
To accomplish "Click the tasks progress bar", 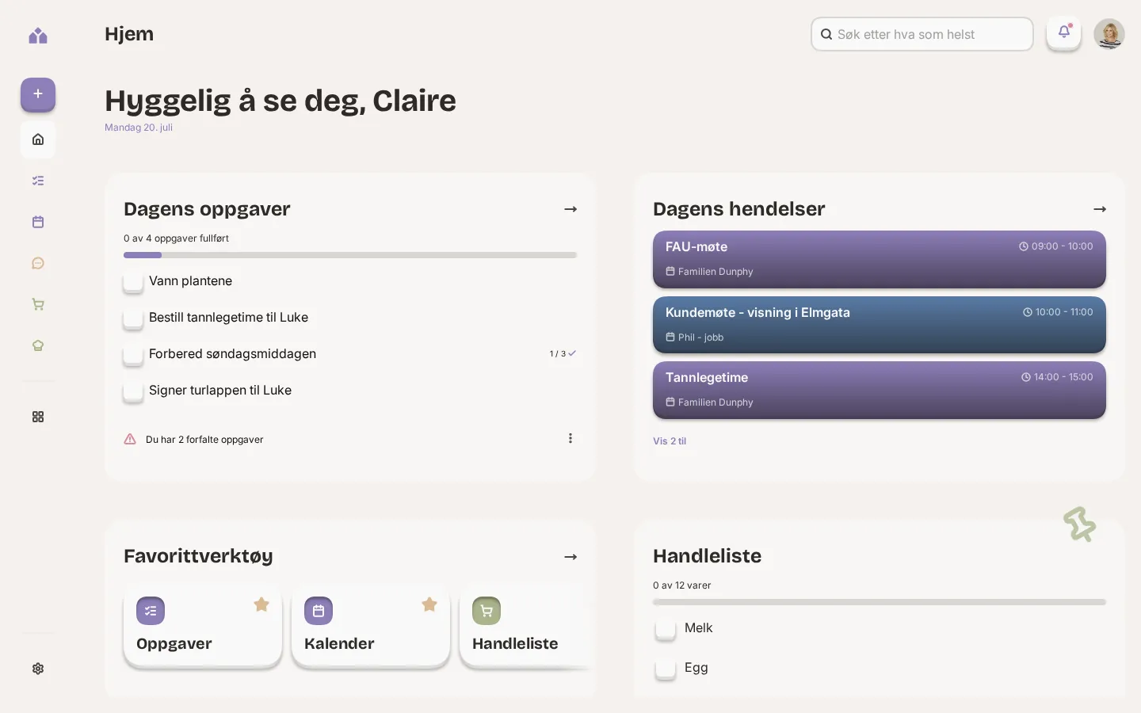I will click(350, 255).
